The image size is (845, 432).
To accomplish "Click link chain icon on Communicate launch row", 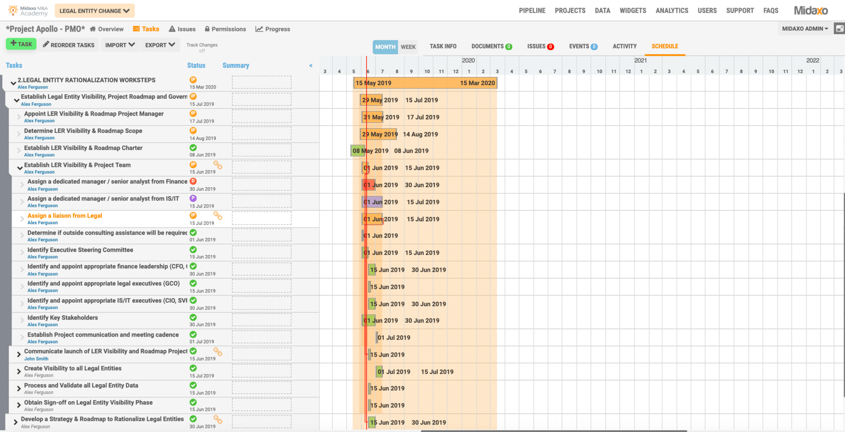I will [x=218, y=352].
